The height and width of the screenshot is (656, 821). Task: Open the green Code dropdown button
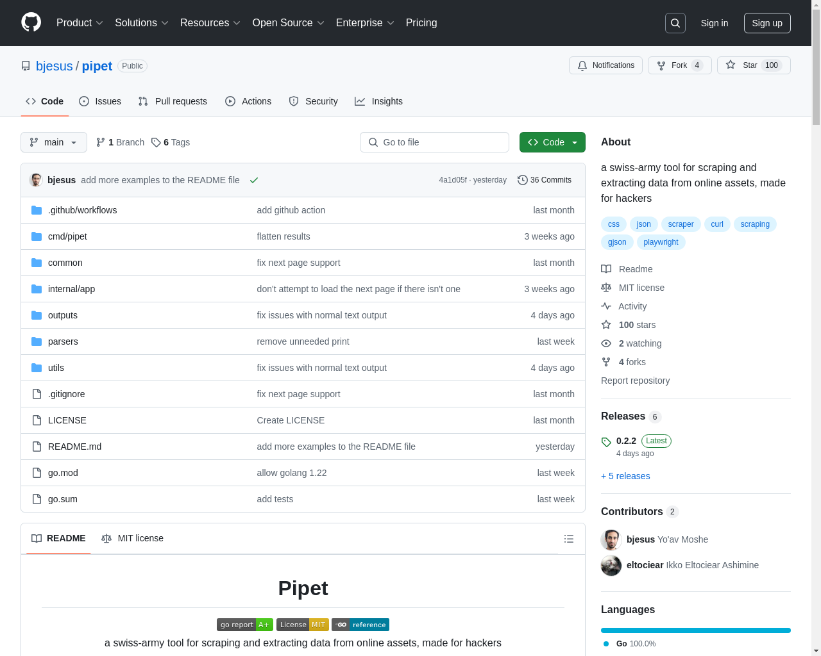552,142
